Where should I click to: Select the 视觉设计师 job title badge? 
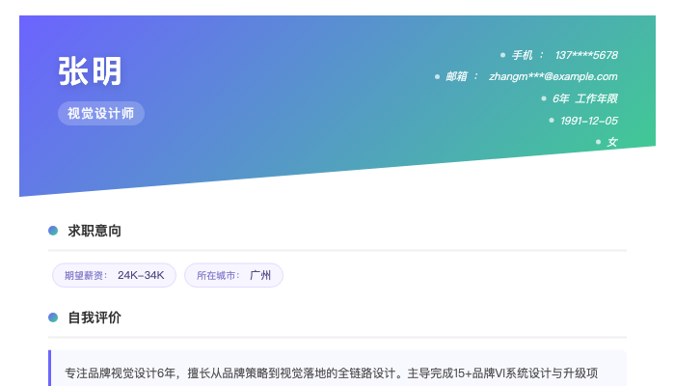tap(101, 113)
